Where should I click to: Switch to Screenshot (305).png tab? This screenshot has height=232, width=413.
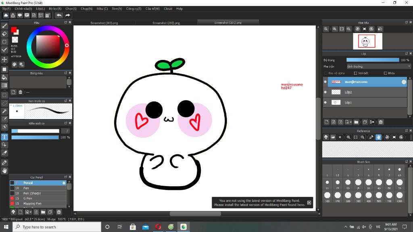[x=104, y=23]
